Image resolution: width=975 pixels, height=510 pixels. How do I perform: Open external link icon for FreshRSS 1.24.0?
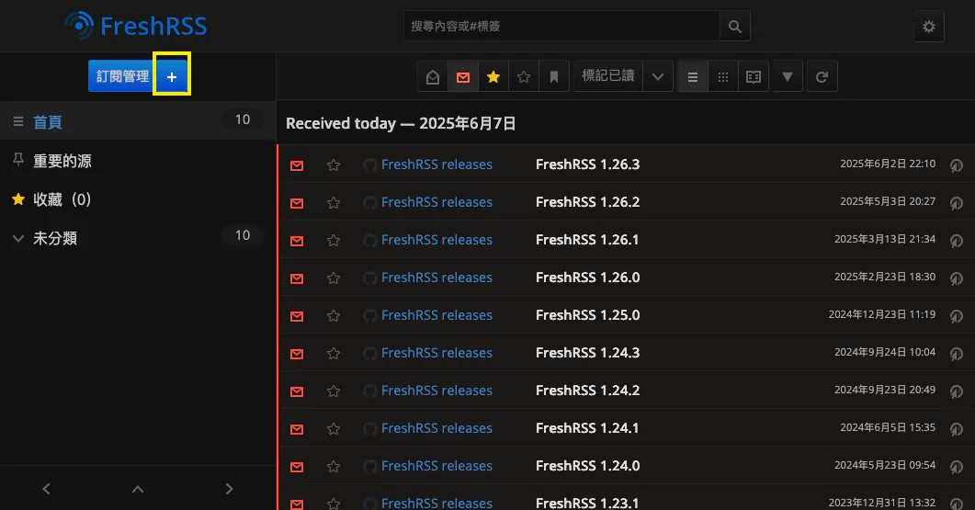click(x=956, y=466)
